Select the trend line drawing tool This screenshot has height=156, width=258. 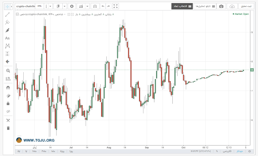point(7,15)
